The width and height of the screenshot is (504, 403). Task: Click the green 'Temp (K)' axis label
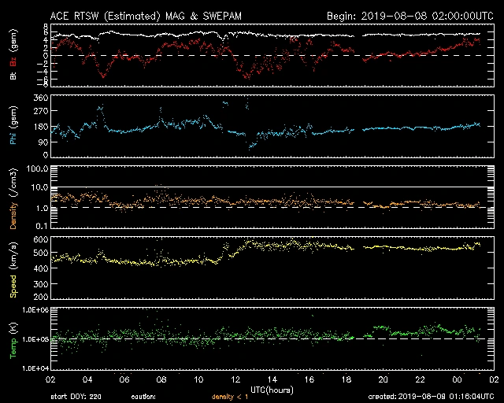(13, 340)
